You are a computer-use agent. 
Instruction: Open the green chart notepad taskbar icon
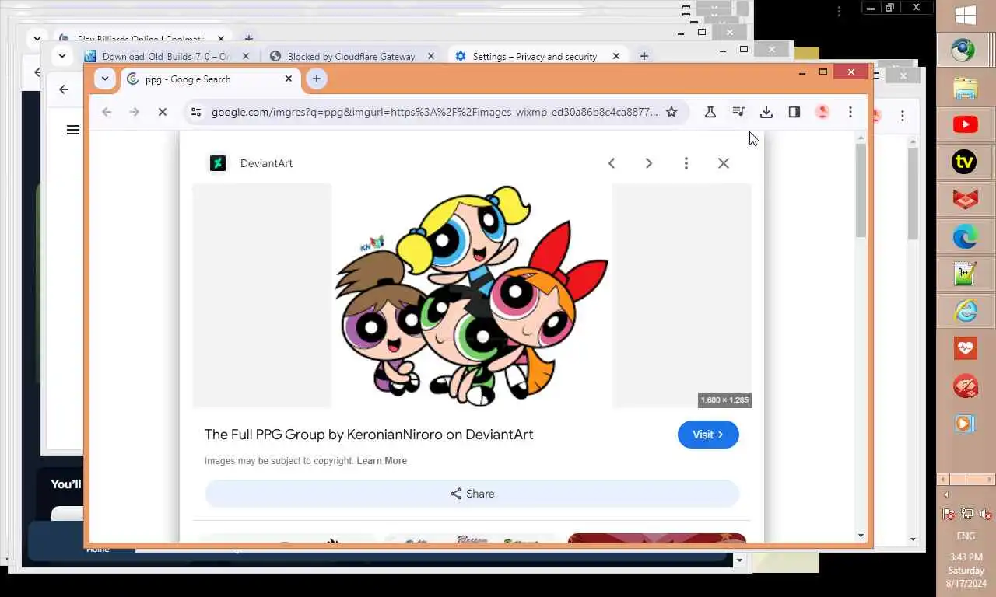click(x=966, y=274)
